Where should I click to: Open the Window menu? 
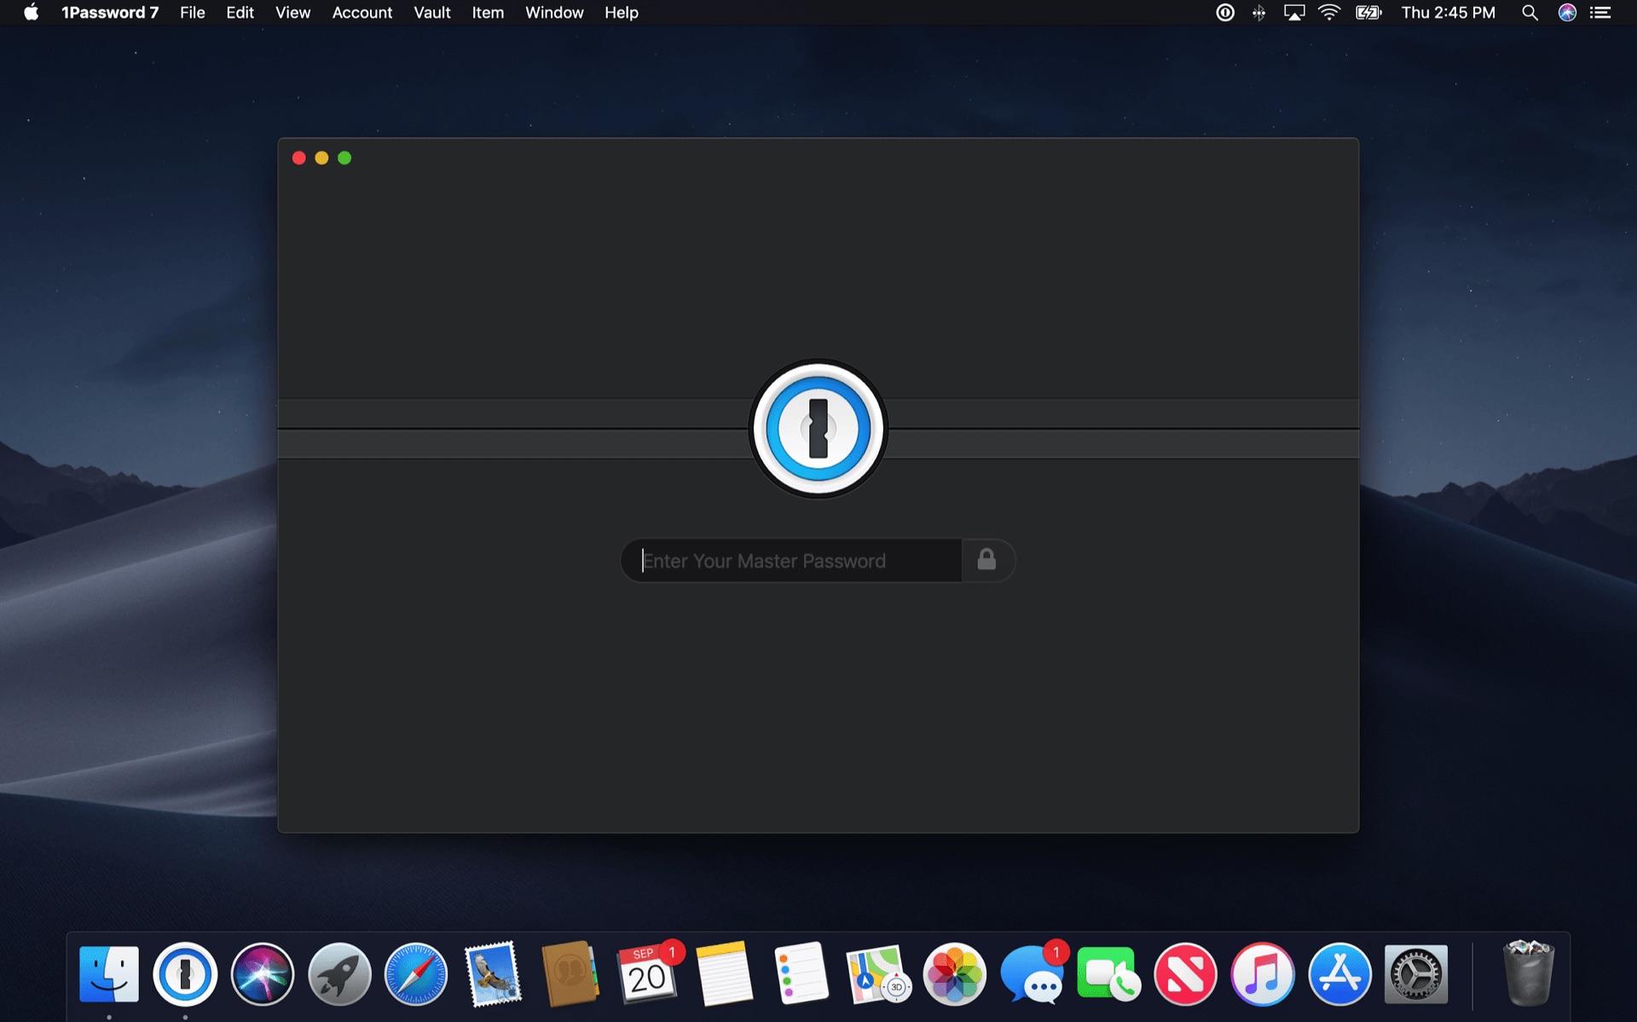[554, 13]
